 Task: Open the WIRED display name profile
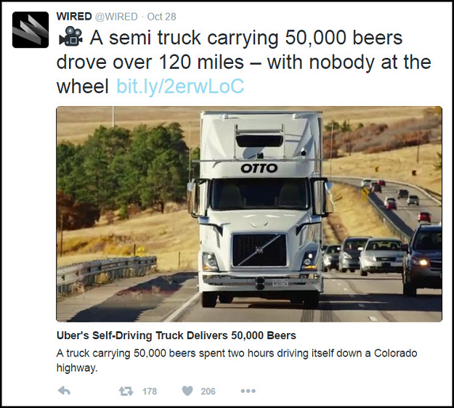(x=73, y=16)
